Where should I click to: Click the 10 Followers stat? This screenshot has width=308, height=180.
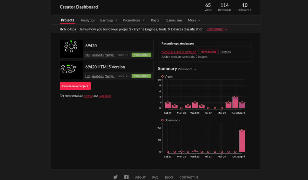pyautogui.click(x=245, y=7)
